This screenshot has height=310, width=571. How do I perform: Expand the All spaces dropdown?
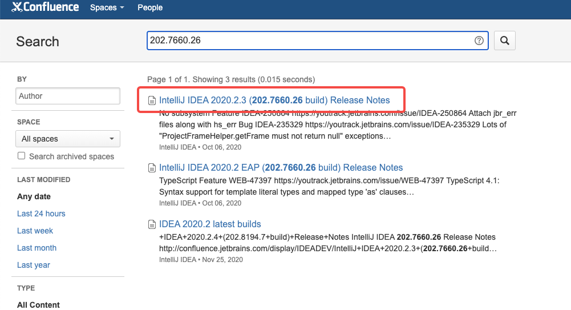pos(68,139)
